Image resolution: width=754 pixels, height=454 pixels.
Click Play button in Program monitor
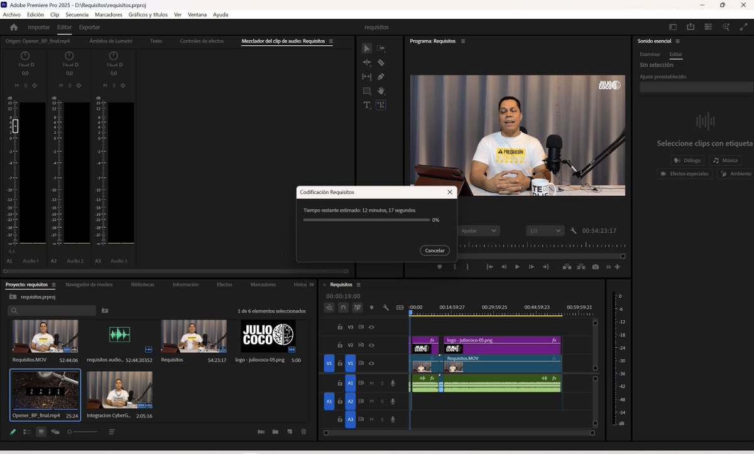tap(517, 267)
